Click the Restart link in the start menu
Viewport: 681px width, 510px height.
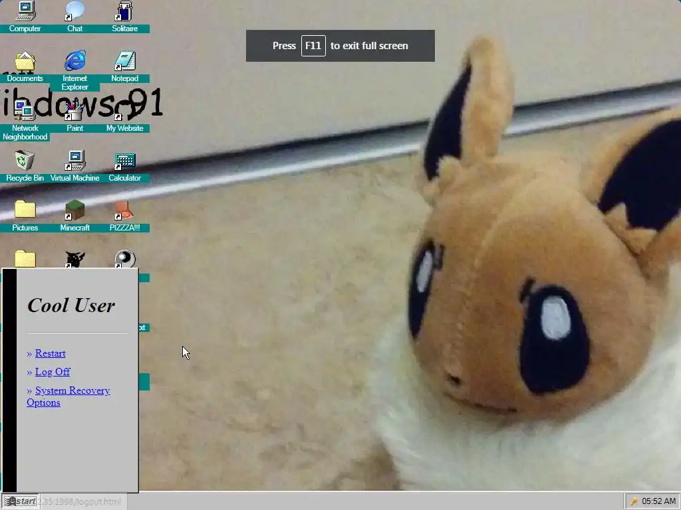(51, 353)
